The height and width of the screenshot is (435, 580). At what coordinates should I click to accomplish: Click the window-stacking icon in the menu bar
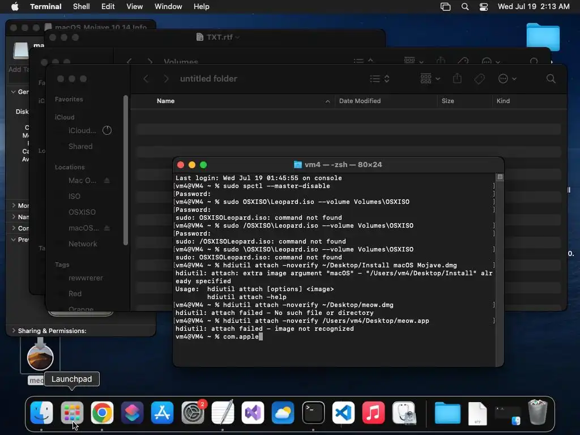point(445,7)
